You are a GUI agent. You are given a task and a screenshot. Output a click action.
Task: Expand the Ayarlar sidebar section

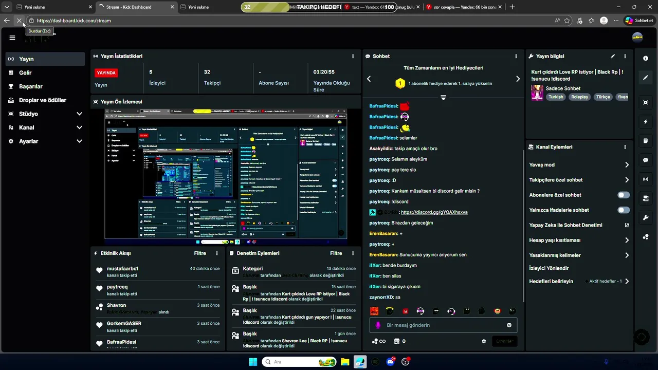[x=45, y=141]
